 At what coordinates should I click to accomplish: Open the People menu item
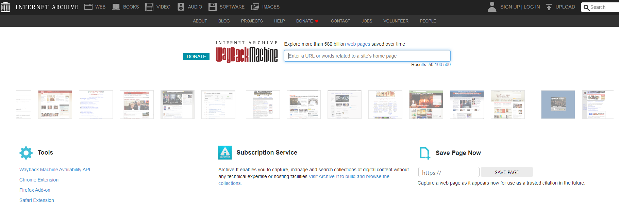(x=428, y=21)
